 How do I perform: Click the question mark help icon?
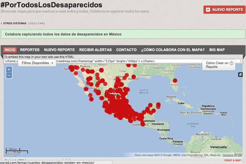(231, 63)
